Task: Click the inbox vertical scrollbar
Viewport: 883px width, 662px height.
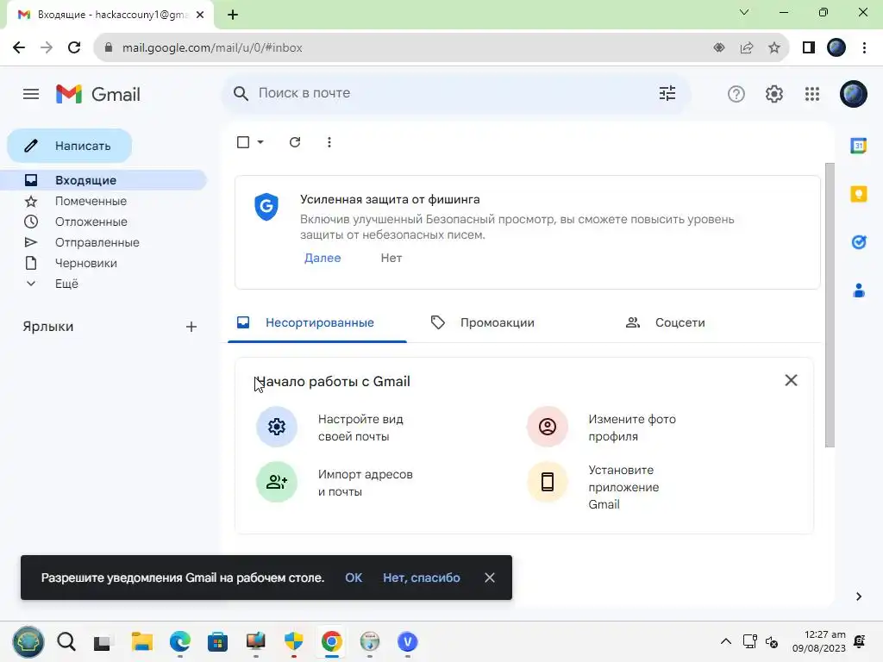Action: tap(830, 305)
